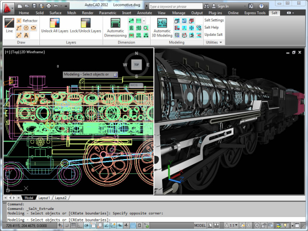This screenshot has height=231, width=308.
Task: Open the AutoCAD application menu logo
Action: coord(8,8)
